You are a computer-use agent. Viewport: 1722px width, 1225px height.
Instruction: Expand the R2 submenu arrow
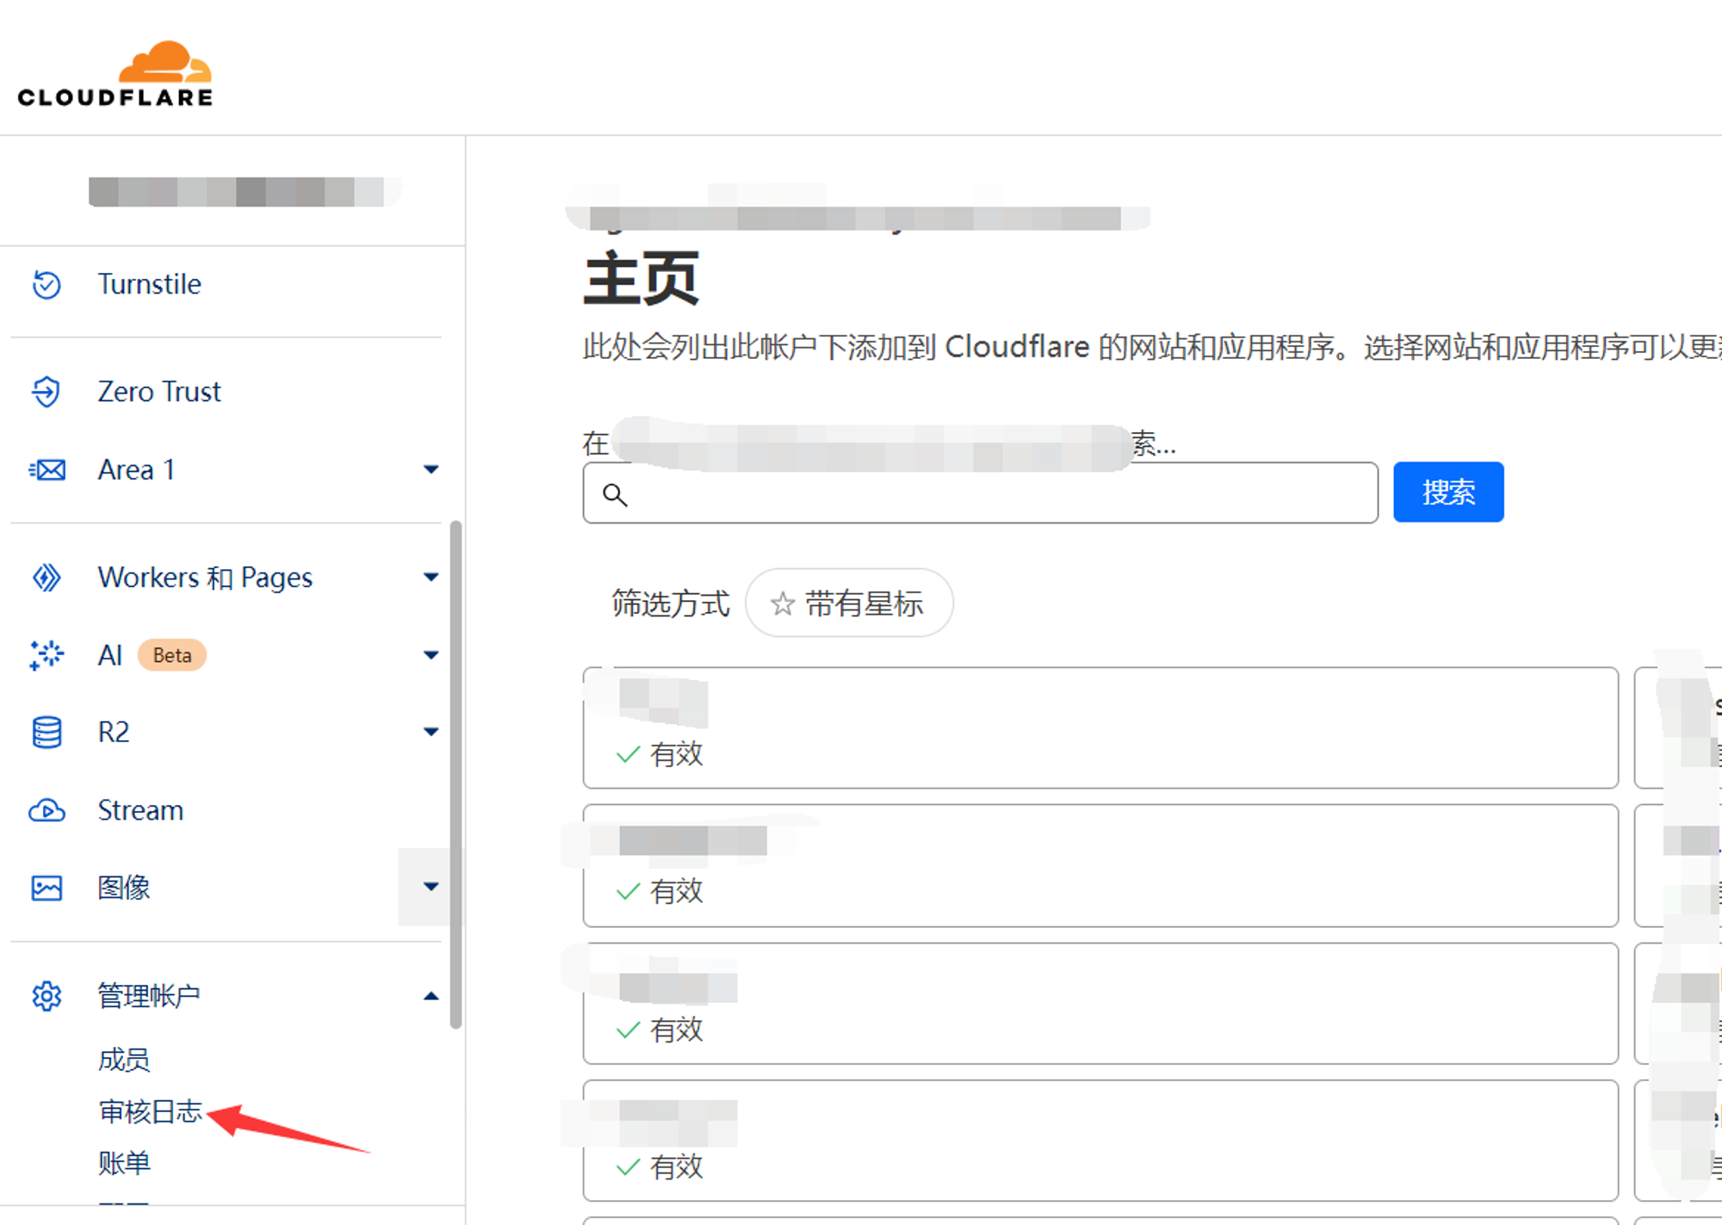(431, 732)
